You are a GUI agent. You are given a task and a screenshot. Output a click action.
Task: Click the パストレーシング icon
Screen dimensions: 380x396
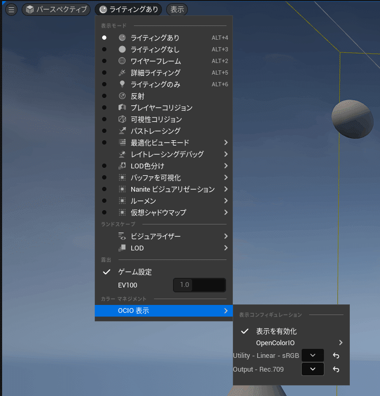[122, 131]
